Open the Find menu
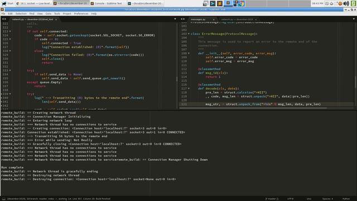This screenshot has width=357, height=201. point(32,13)
